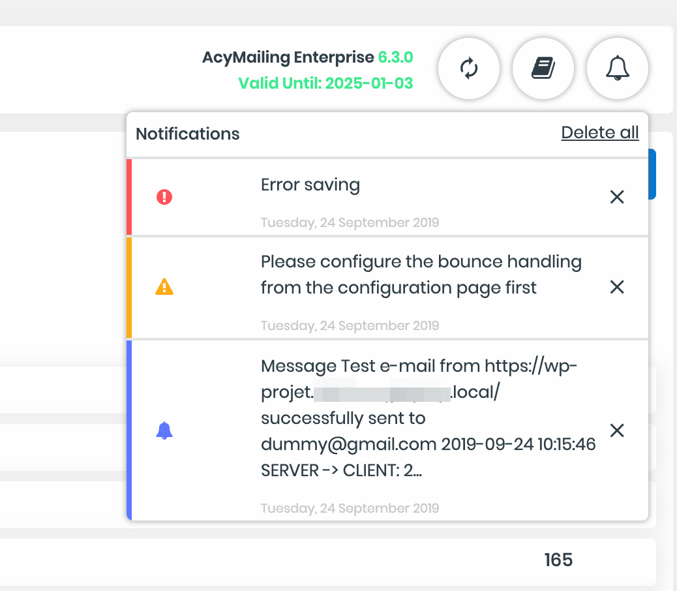Screen dimensions: 677x591
Task: Dismiss the Test e-mail sent notification
Action: 617,430
